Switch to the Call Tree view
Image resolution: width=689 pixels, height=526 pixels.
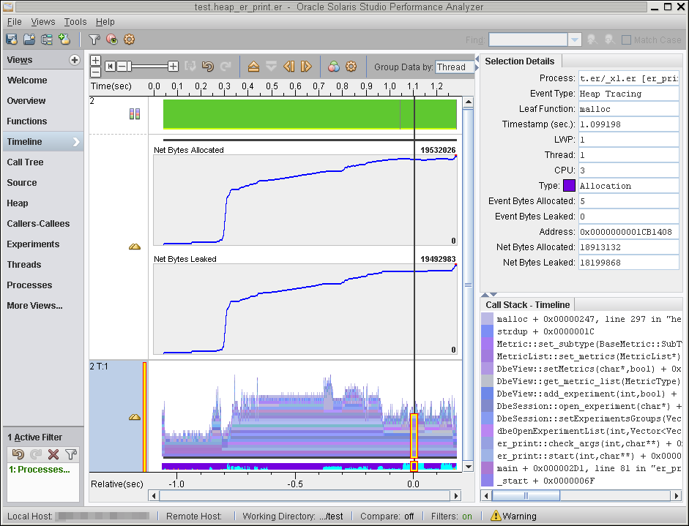tap(25, 162)
